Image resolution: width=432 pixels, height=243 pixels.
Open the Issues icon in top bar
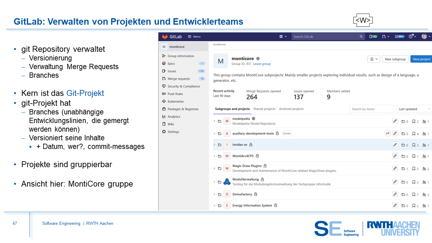(x=373, y=36)
